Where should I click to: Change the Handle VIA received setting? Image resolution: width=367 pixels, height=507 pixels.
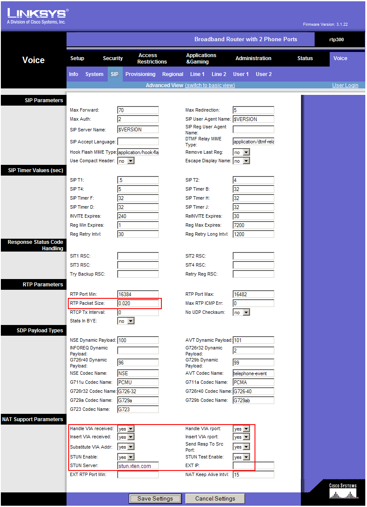[x=126, y=428]
